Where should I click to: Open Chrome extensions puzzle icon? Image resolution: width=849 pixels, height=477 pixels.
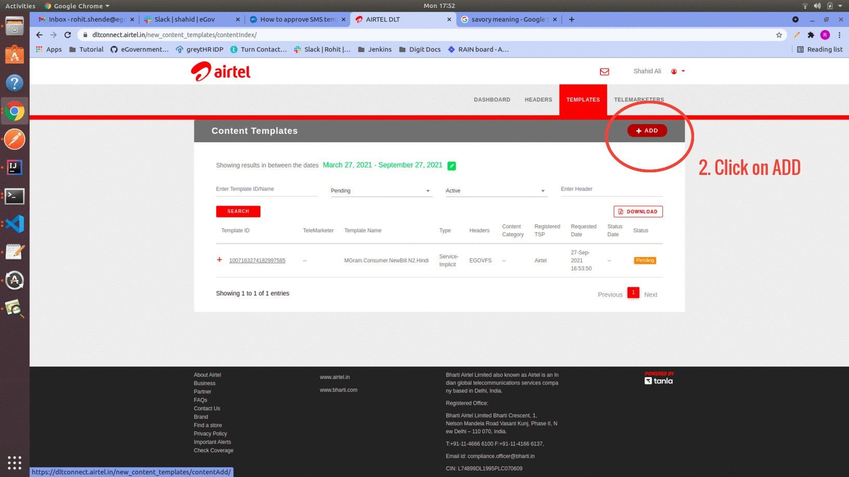[811, 35]
